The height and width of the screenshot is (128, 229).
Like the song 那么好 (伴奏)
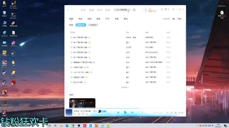point(71,82)
